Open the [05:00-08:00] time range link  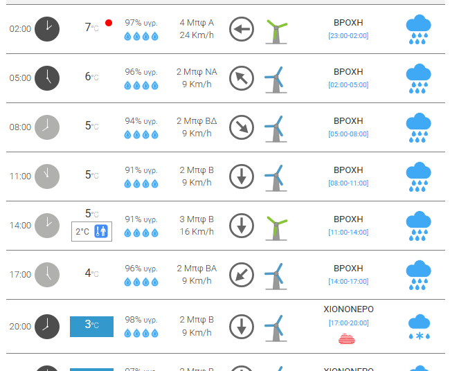tap(348, 134)
